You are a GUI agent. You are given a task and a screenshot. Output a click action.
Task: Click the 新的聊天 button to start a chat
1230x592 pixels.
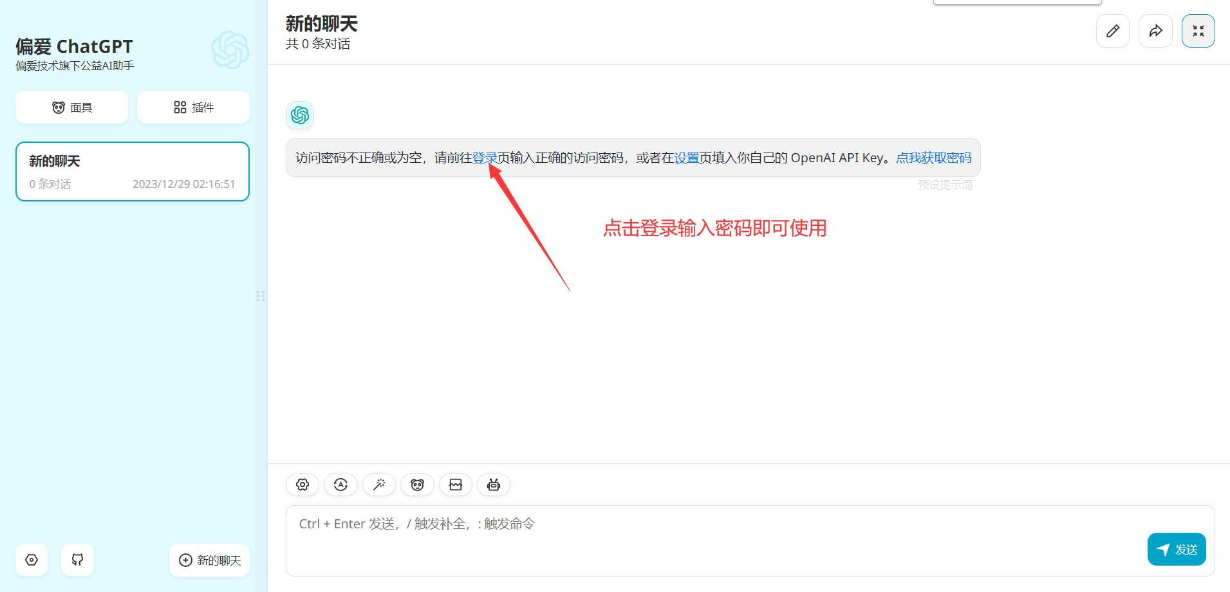click(209, 560)
